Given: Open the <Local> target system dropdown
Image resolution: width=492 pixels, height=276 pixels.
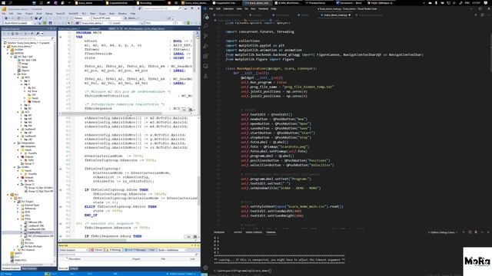Looking at the screenshot, I should [x=125, y=23].
